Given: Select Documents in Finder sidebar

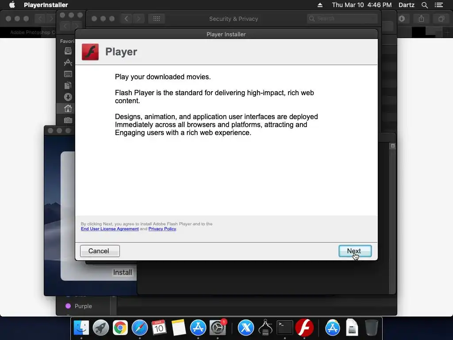Looking at the screenshot, I should tap(68, 85).
